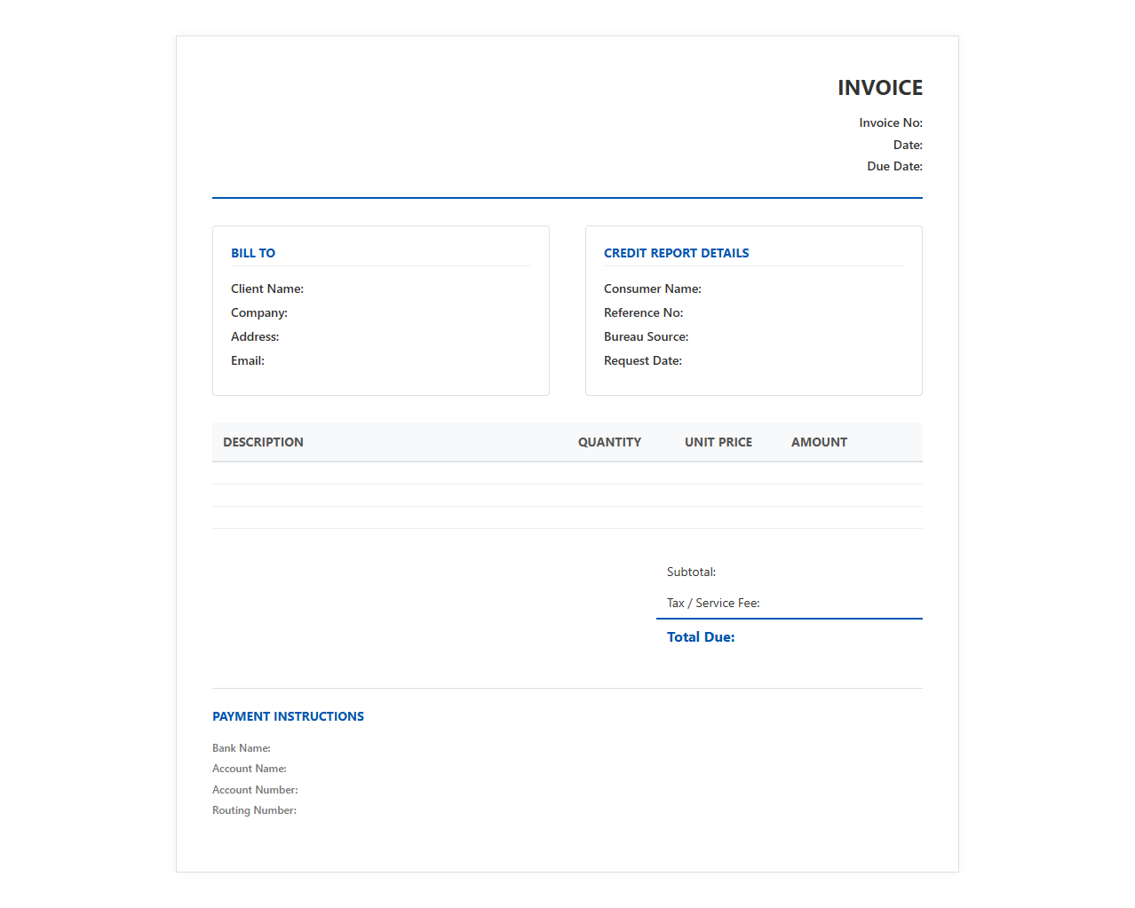The width and height of the screenshot is (1135, 908).
Task: Click the 'Account Number:' label
Action: [255, 790]
